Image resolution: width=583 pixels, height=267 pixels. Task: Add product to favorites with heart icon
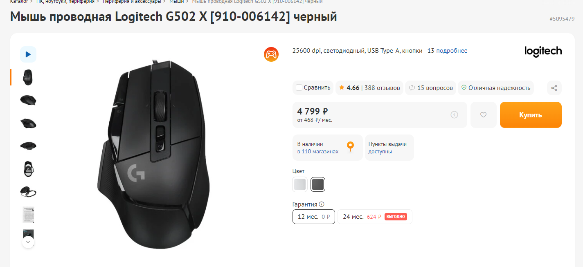pyautogui.click(x=483, y=115)
